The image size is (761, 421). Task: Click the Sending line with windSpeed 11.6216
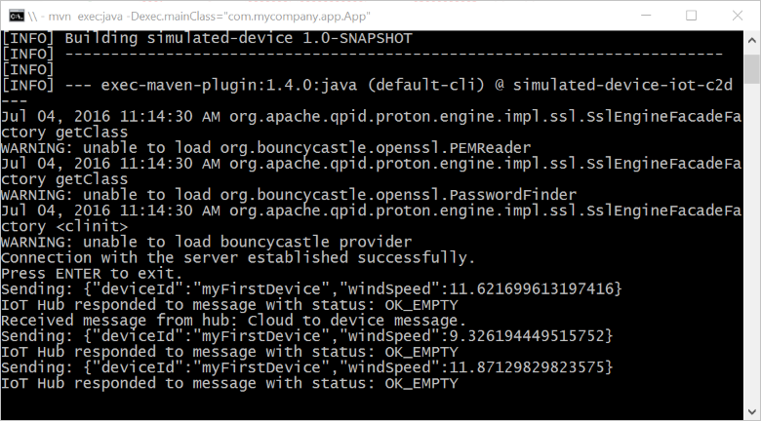coord(310,288)
